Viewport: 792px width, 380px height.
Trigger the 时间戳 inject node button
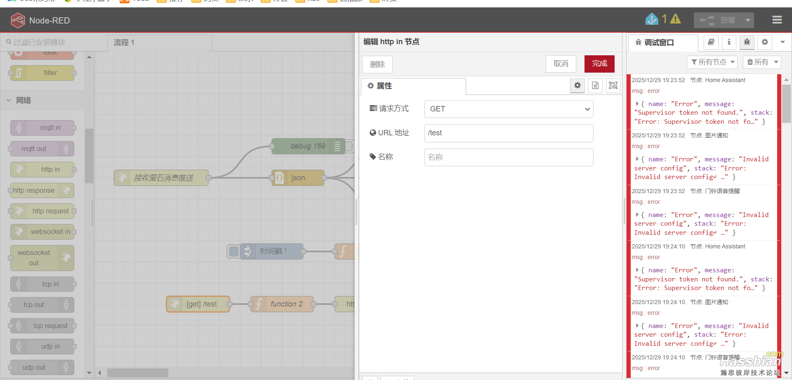click(233, 251)
